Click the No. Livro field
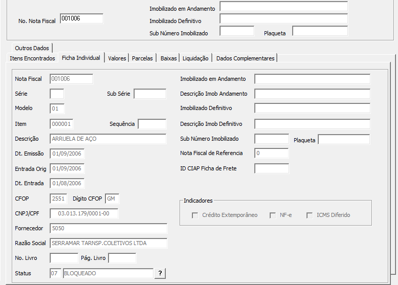 64,258
